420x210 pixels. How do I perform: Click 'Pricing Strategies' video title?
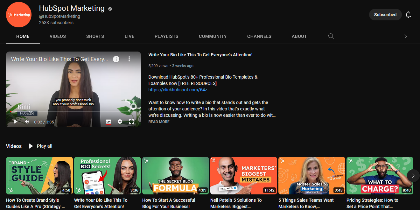click(372, 203)
